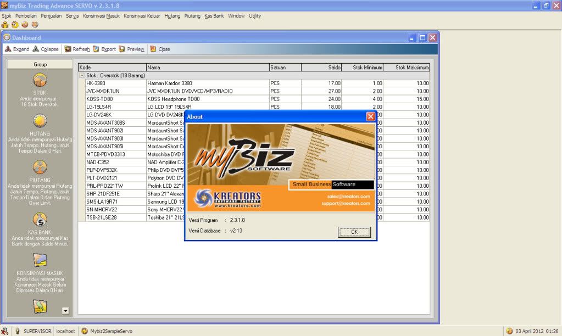The height and width of the screenshot is (336, 562).
Task: Select row MTCB-PDVD3313
Action: 135,154
